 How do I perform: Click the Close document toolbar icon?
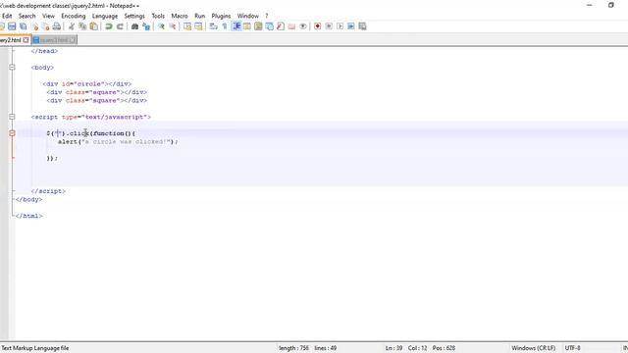tap(35, 26)
